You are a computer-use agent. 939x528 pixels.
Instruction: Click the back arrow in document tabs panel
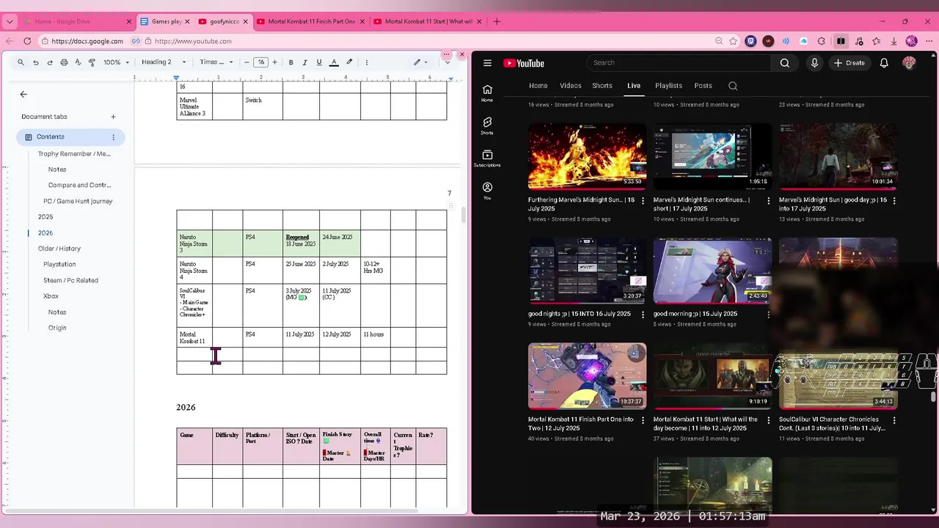23,94
